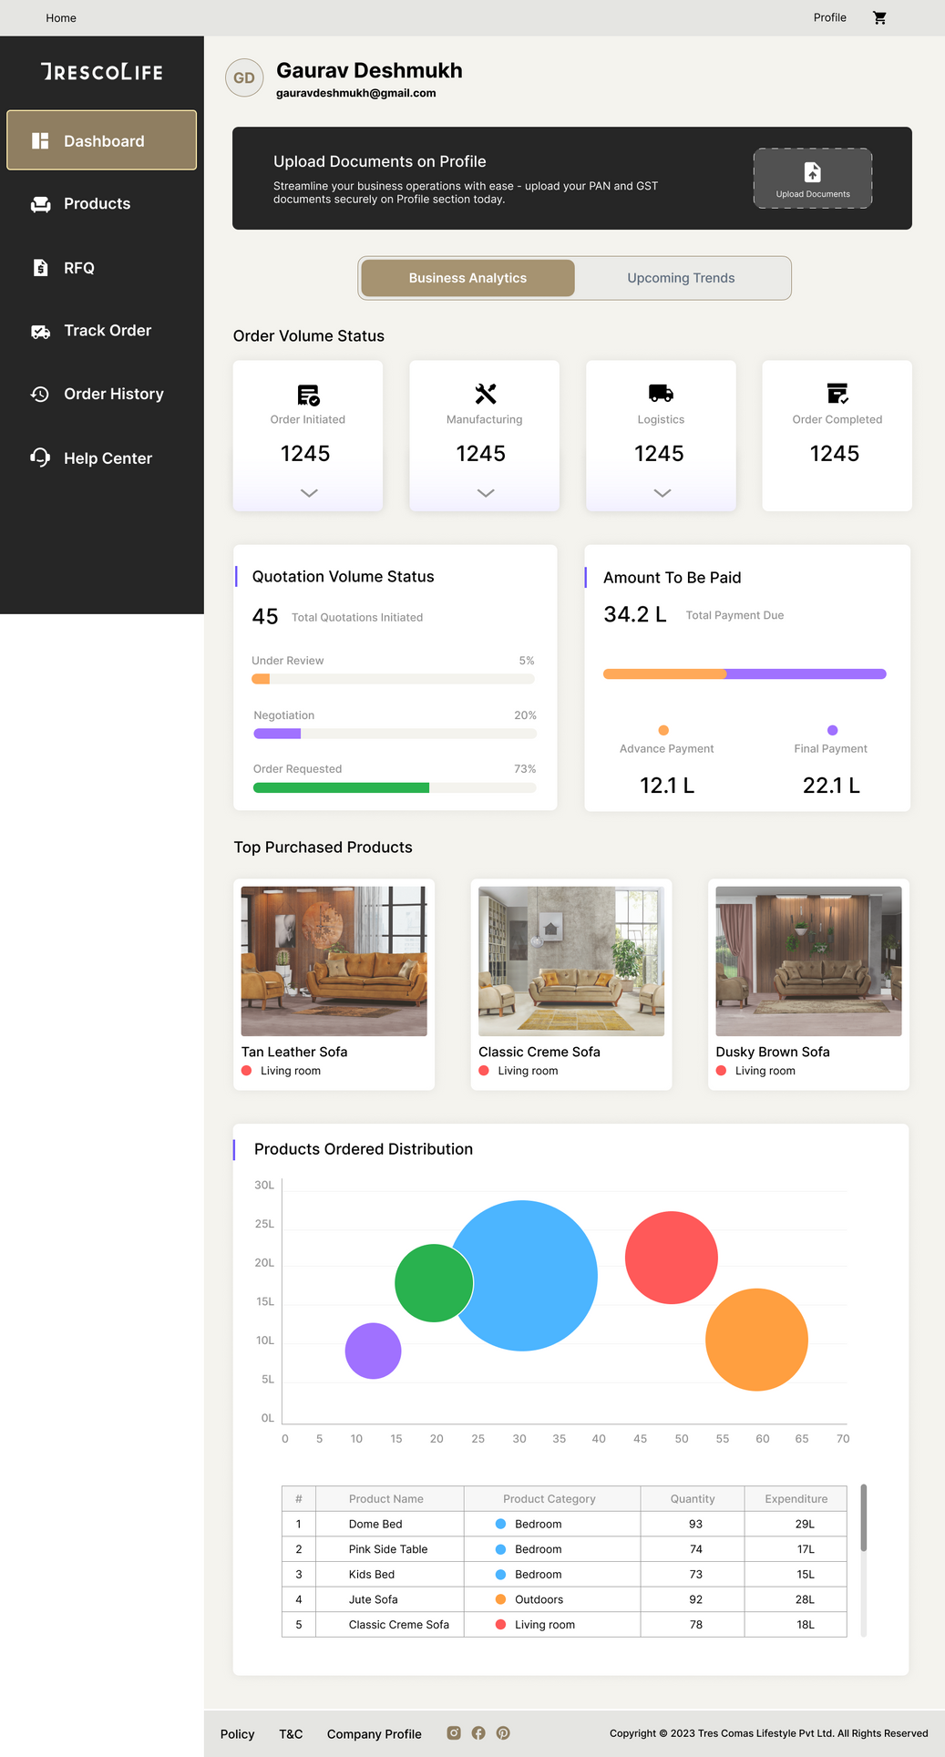Open the shopping cart icon
The width and height of the screenshot is (945, 1757).
(879, 18)
